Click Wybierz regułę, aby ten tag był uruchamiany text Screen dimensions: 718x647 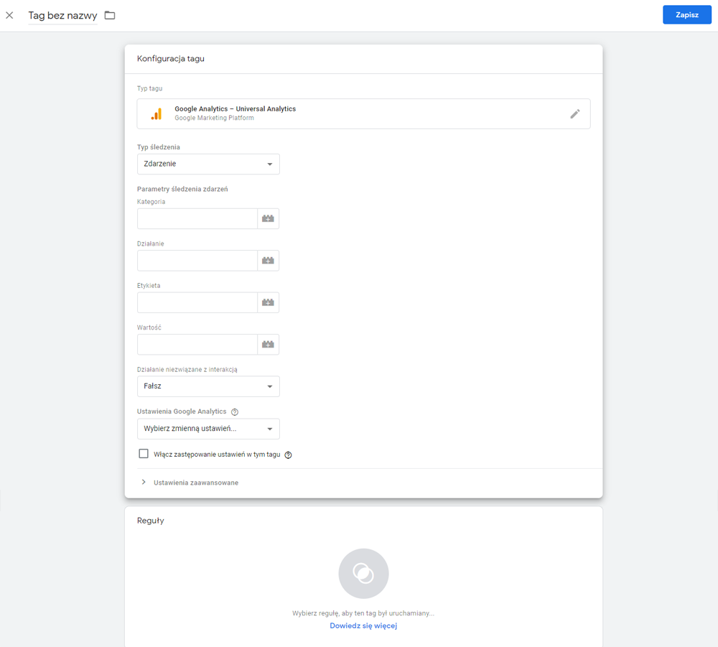(x=363, y=613)
